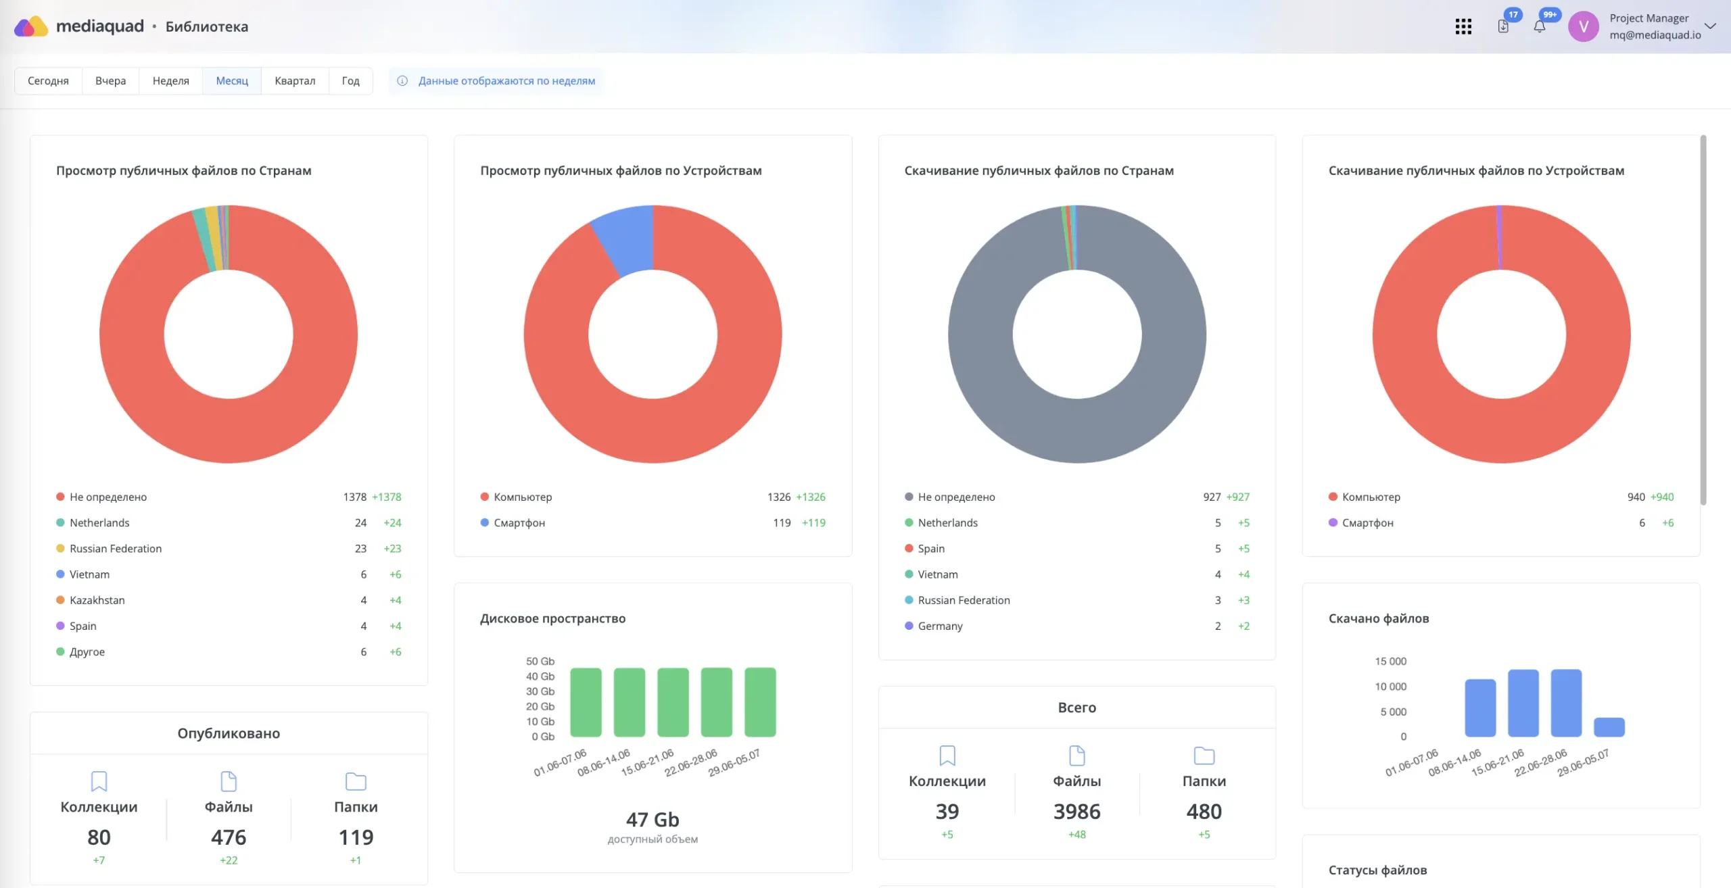Click the dashboard vertical scrollbar

(x=1703, y=320)
